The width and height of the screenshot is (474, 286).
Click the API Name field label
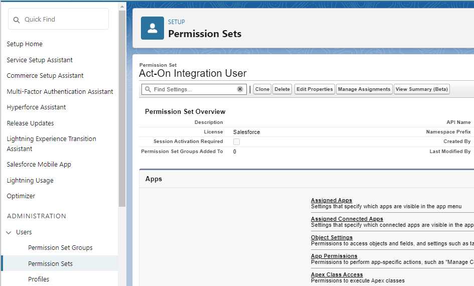458,122
